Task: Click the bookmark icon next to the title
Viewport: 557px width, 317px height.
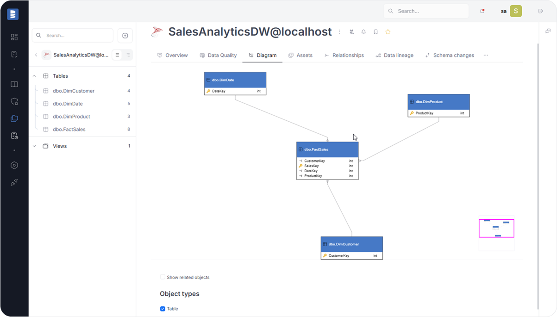Action: pyautogui.click(x=376, y=31)
